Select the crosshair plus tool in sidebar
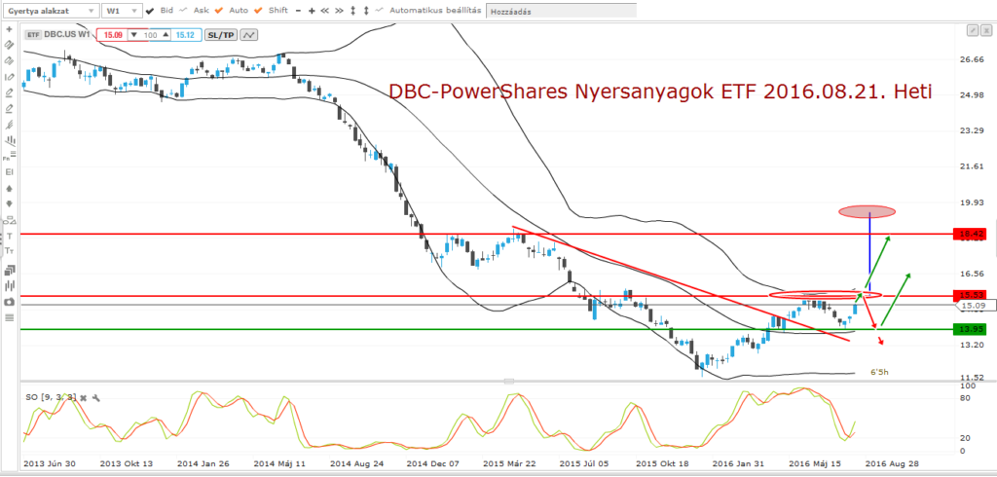 (9, 29)
